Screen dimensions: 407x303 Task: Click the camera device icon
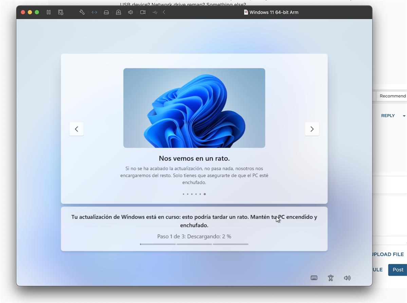point(143,12)
